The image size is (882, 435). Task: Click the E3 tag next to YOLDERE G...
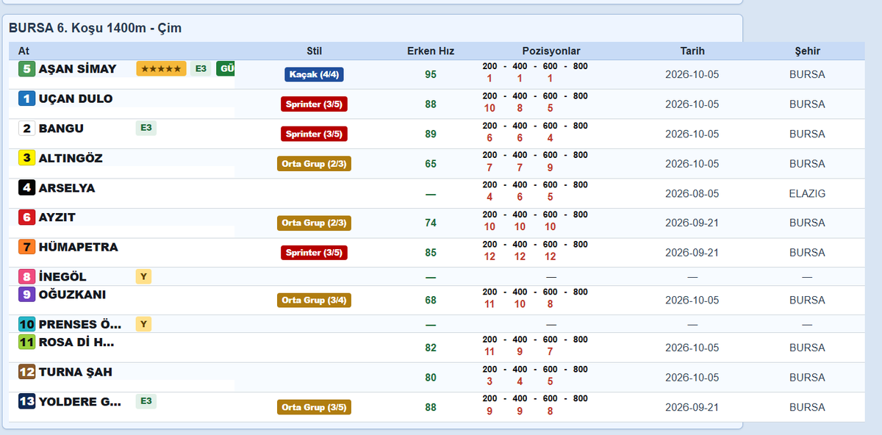pos(146,401)
